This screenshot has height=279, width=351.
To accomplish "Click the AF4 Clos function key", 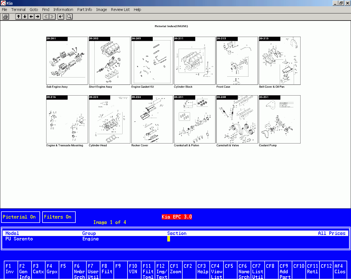I will (x=340, y=270).
